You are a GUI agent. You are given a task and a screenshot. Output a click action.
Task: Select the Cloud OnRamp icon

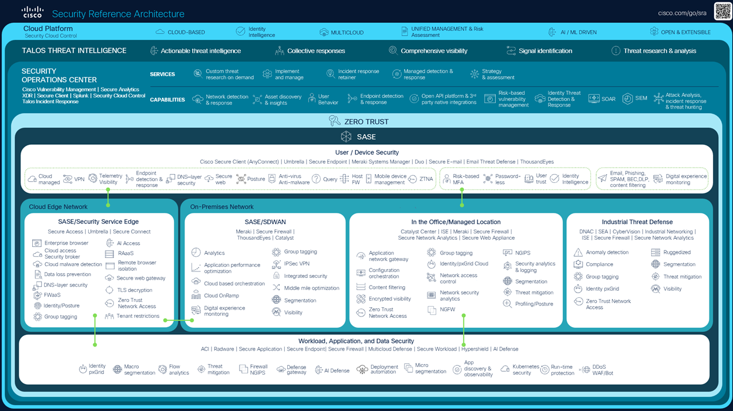196,296
